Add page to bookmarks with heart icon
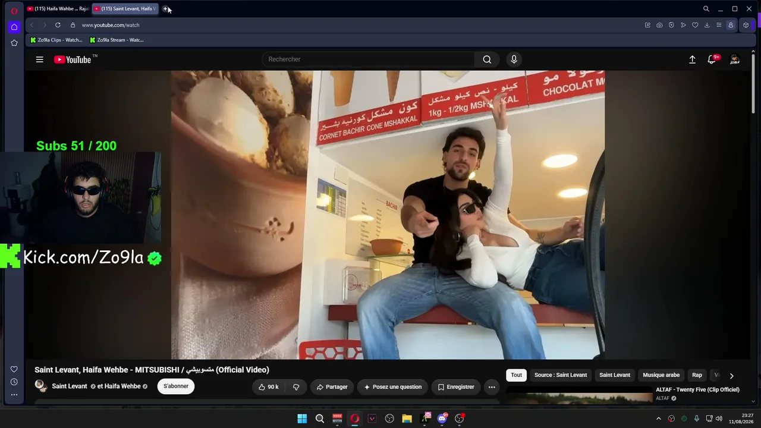Screen dimensions: 761x428 click(x=695, y=25)
